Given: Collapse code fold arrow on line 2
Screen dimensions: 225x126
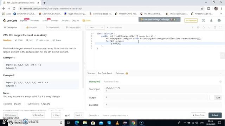Looking at the screenshot, I should [93, 36].
